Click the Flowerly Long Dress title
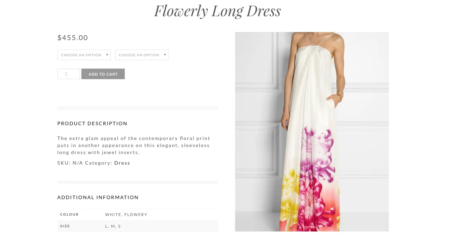 [217, 11]
